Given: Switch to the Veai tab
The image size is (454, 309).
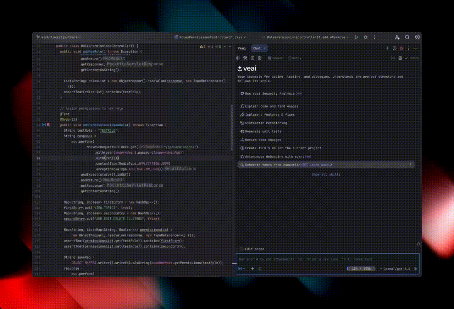Looking at the screenshot, I should tap(242, 48).
